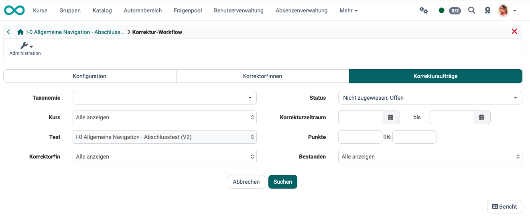Open the Test select box
The width and height of the screenshot is (530, 219).
tap(164, 137)
